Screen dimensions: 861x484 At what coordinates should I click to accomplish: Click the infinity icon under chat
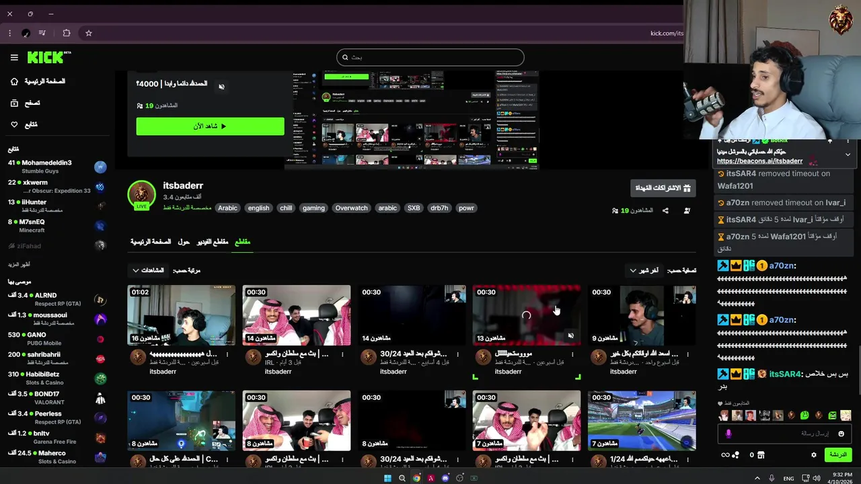point(725,455)
